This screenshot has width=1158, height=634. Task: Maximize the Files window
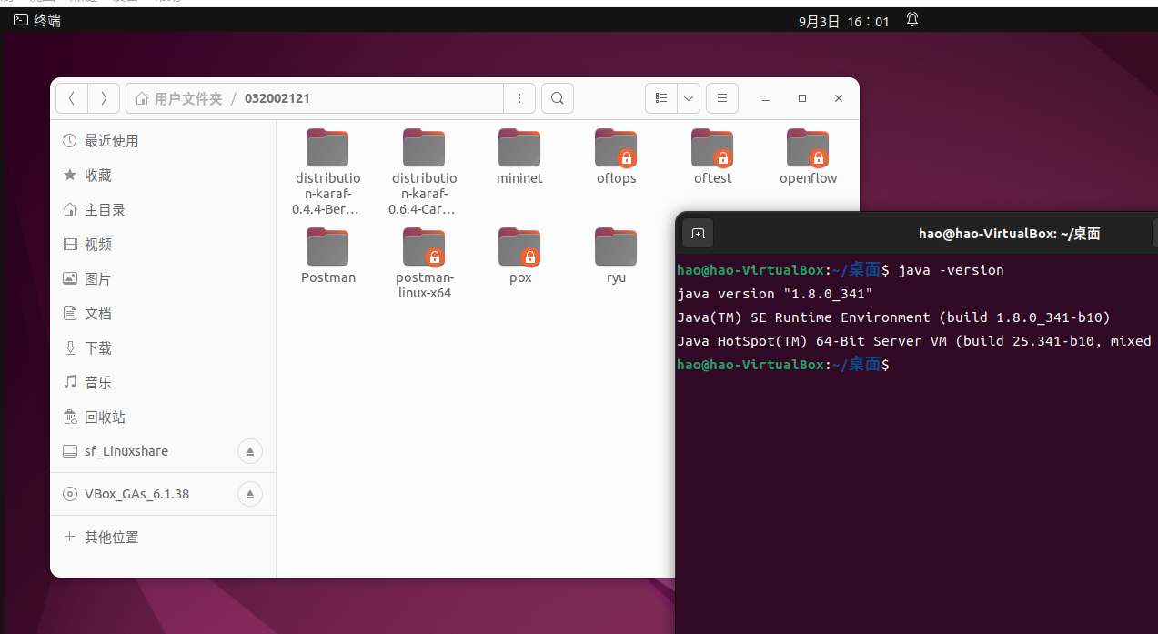[802, 98]
